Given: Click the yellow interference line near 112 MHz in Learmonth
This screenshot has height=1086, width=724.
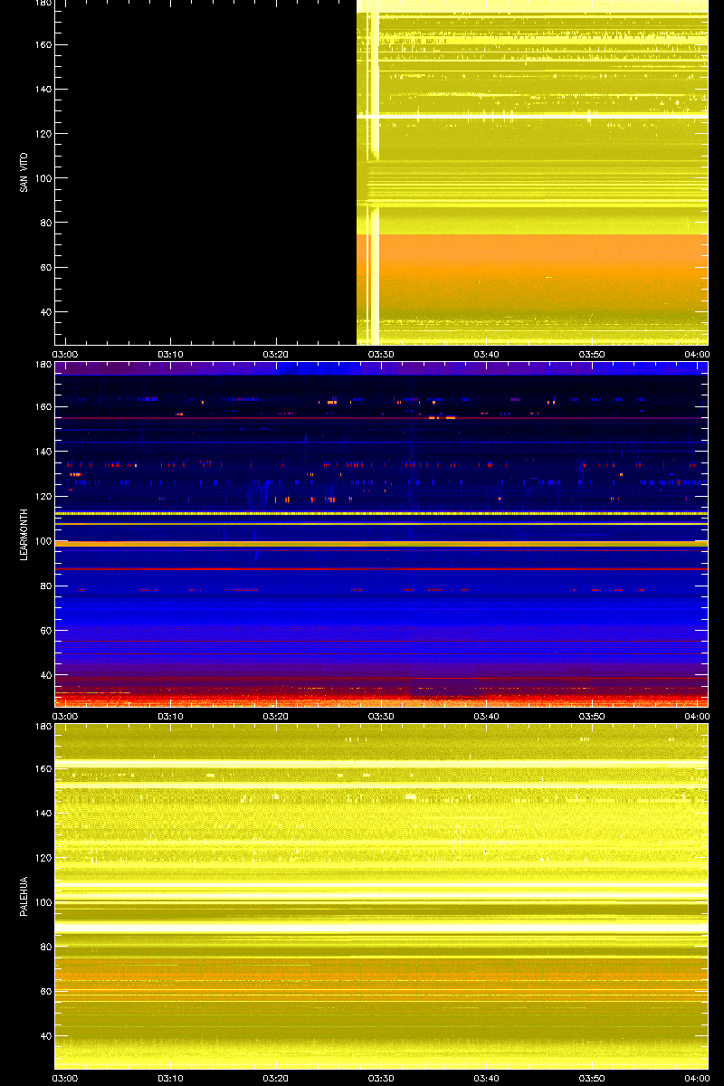Looking at the screenshot, I should tap(381, 513).
